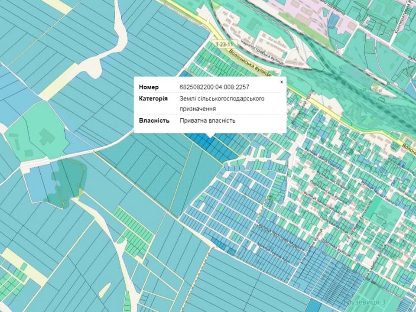The width and height of the screenshot is (416, 312).
Task: Click the T-23-11 road shield
Action: point(224,44)
